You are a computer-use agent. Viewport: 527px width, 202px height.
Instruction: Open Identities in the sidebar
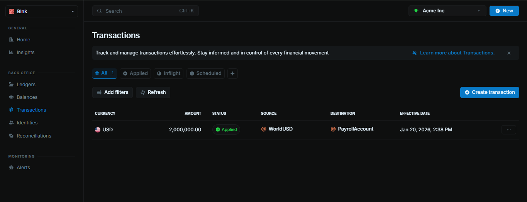point(27,122)
